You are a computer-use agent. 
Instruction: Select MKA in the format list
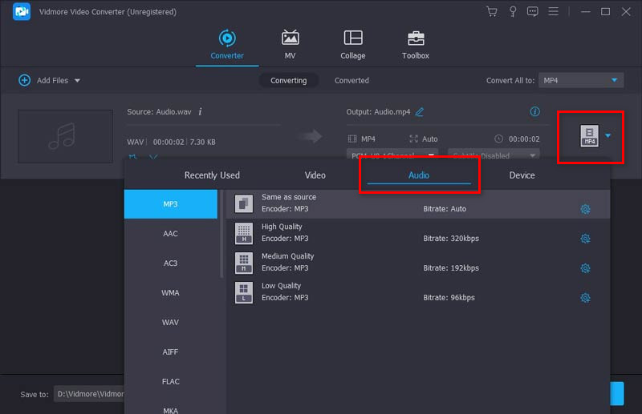pos(171,408)
